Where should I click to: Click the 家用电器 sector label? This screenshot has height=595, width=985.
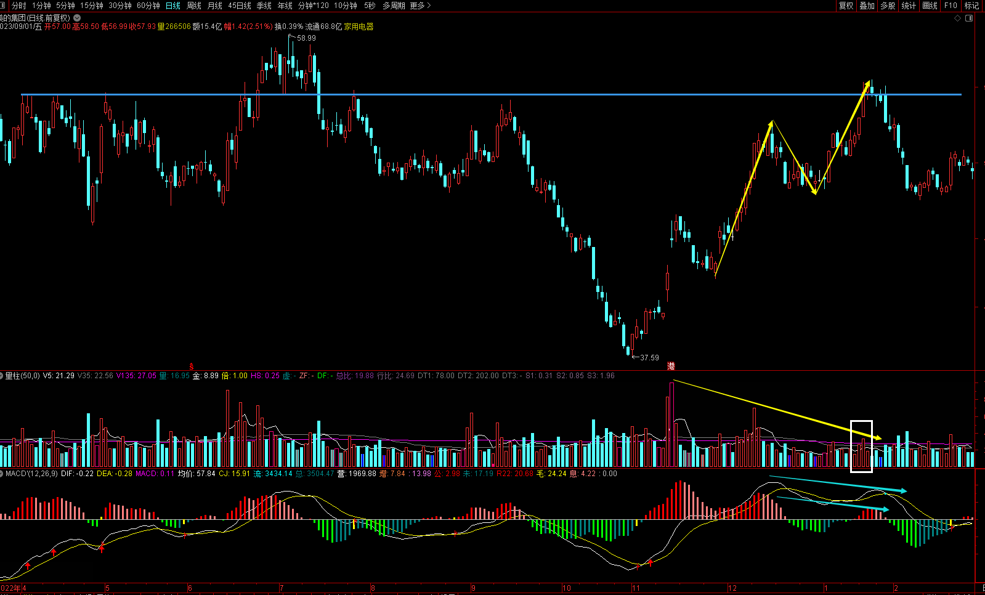pyautogui.click(x=359, y=26)
